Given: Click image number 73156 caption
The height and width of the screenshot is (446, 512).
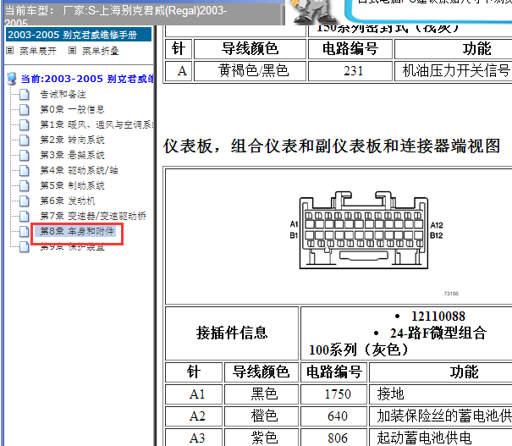Looking at the screenshot, I should point(451,294).
